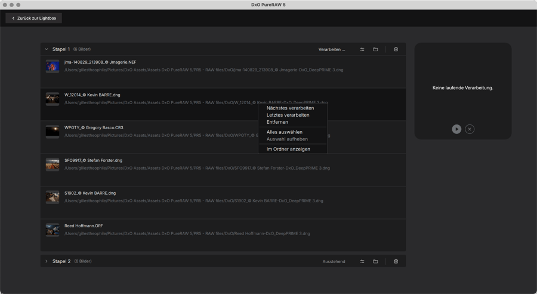Click file name WPOTY_© Gregory Basco.CR3
This screenshot has height=294, width=537.
[x=94, y=128]
